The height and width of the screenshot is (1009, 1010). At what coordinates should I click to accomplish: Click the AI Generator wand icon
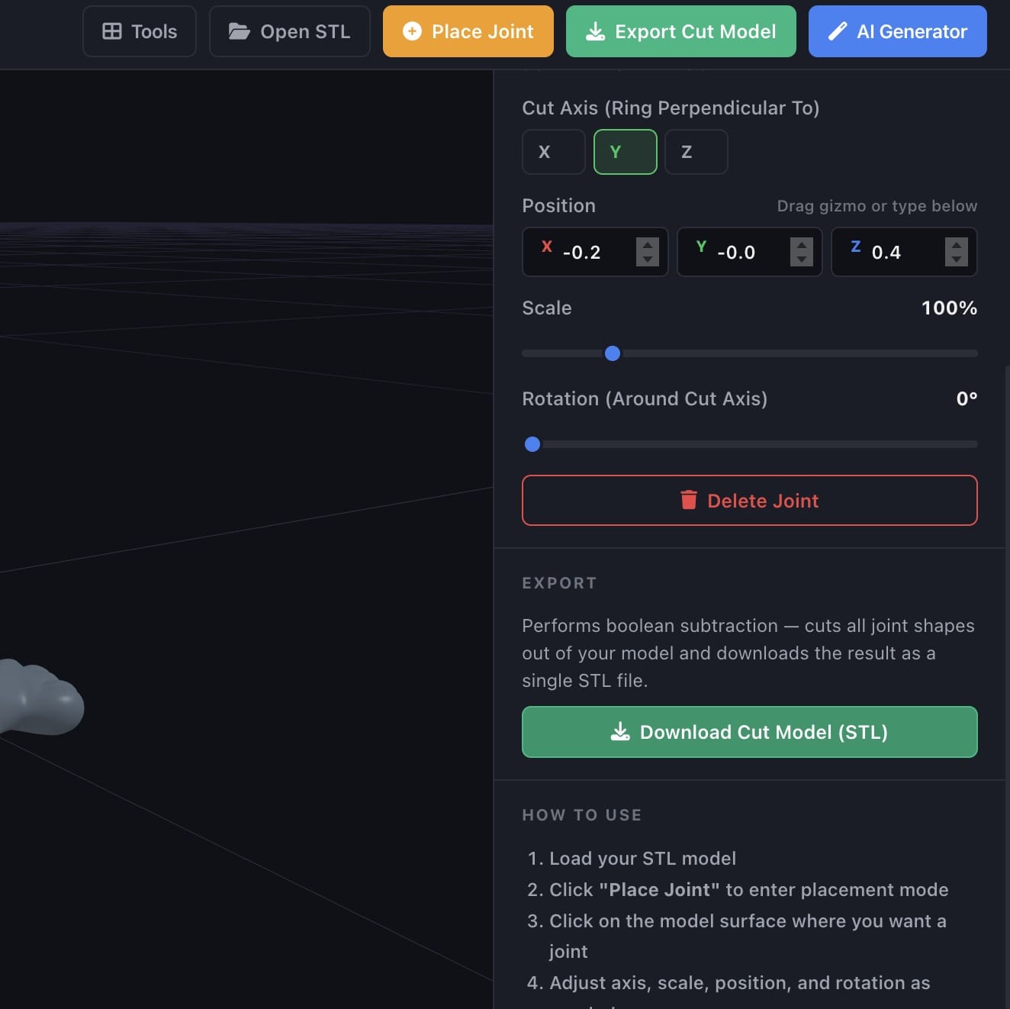pyautogui.click(x=838, y=31)
